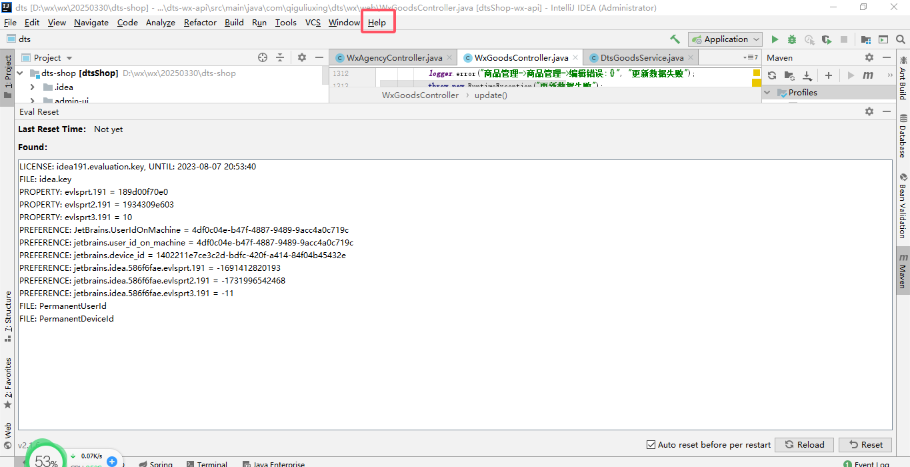Hide the Eval Reset panel
Screen dimensions: 910x467
click(x=887, y=111)
